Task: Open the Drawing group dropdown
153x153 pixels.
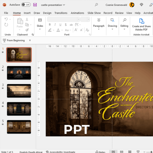Action: [112, 24]
